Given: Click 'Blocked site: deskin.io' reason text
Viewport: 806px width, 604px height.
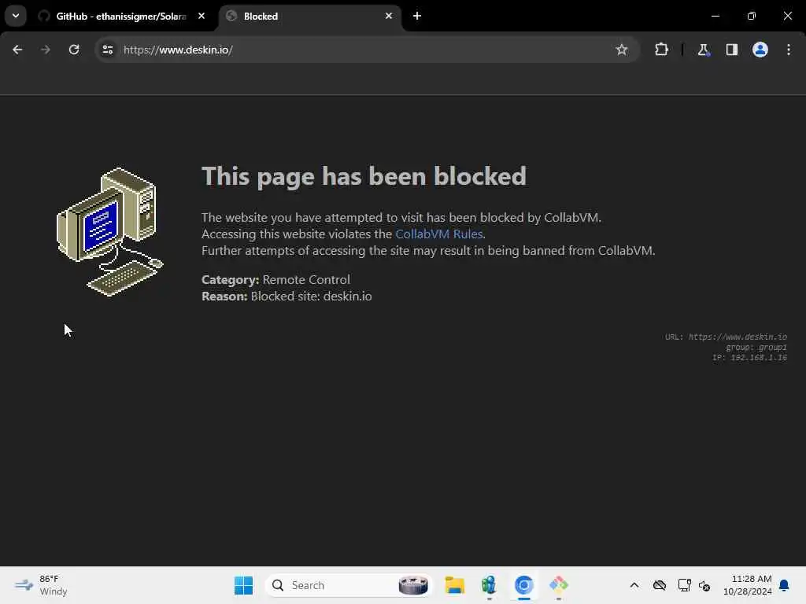Looking at the screenshot, I should coord(311,296).
